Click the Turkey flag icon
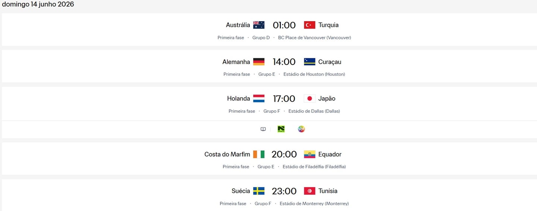Image resolution: width=537 pixels, height=211 pixels. click(310, 25)
